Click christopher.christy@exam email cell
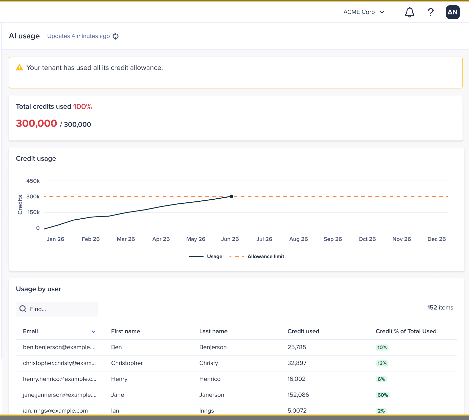 pos(59,363)
